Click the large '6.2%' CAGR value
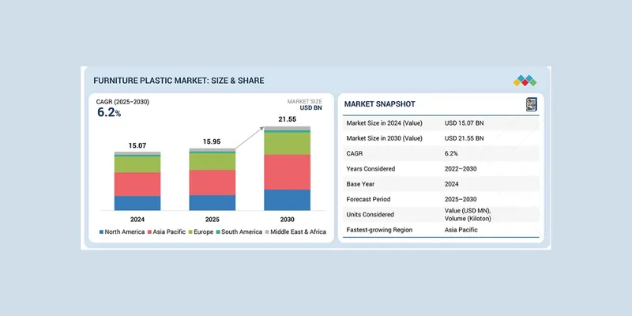Image resolution: width=632 pixels, height=316 pixels. tap(109, 112)
